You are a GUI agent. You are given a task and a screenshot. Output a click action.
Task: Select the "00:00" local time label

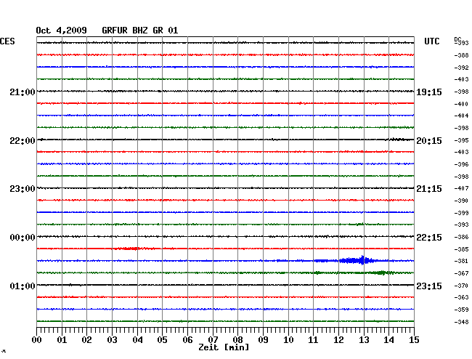pos(23,238)
